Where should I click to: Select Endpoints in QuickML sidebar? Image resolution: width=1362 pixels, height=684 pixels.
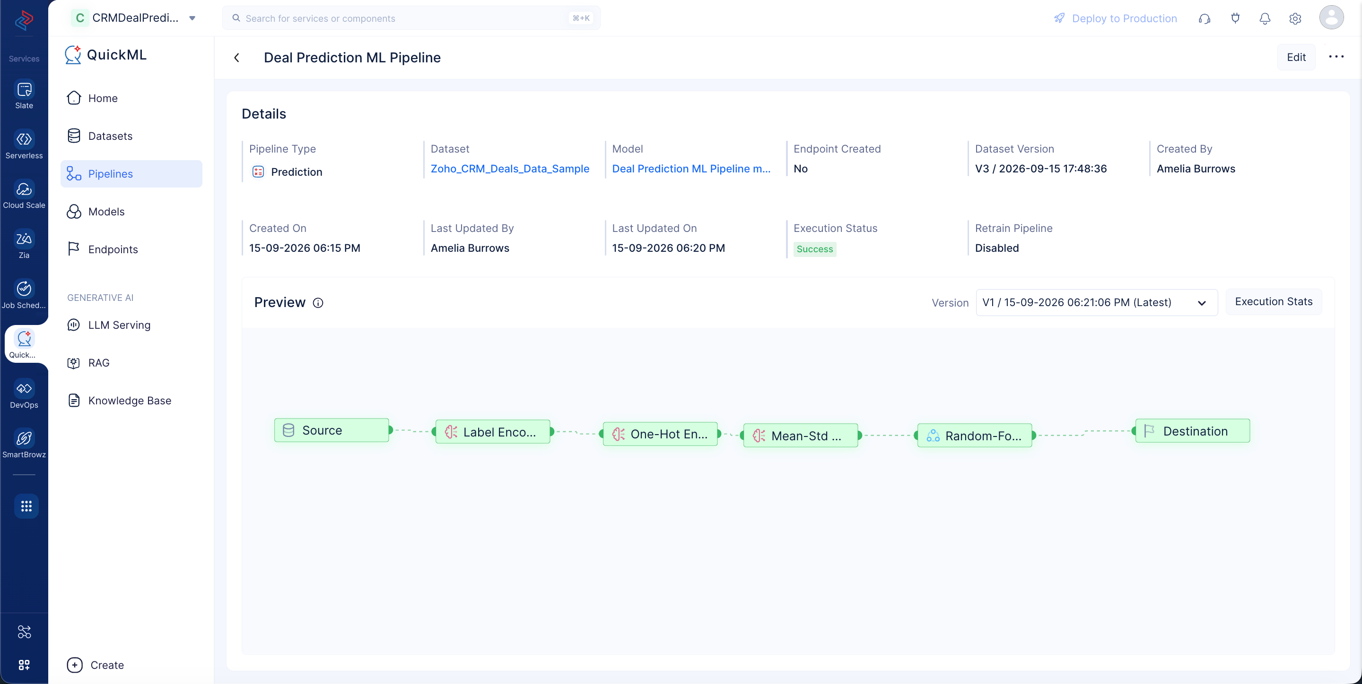coord(131,249)
